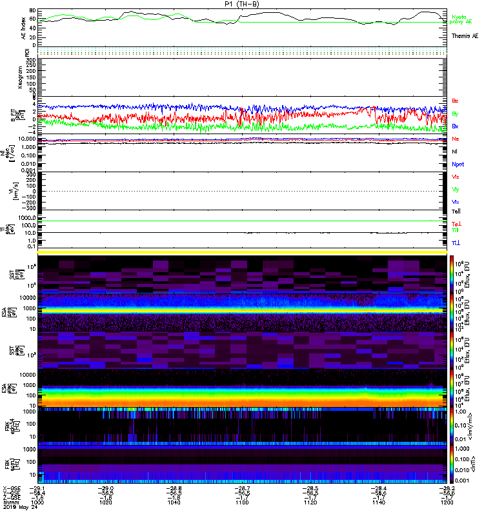This screenshot has height=516, width=484.
Task: Select the green Kyoto proxy AE legend label
Action: click(x=460, y=19)
